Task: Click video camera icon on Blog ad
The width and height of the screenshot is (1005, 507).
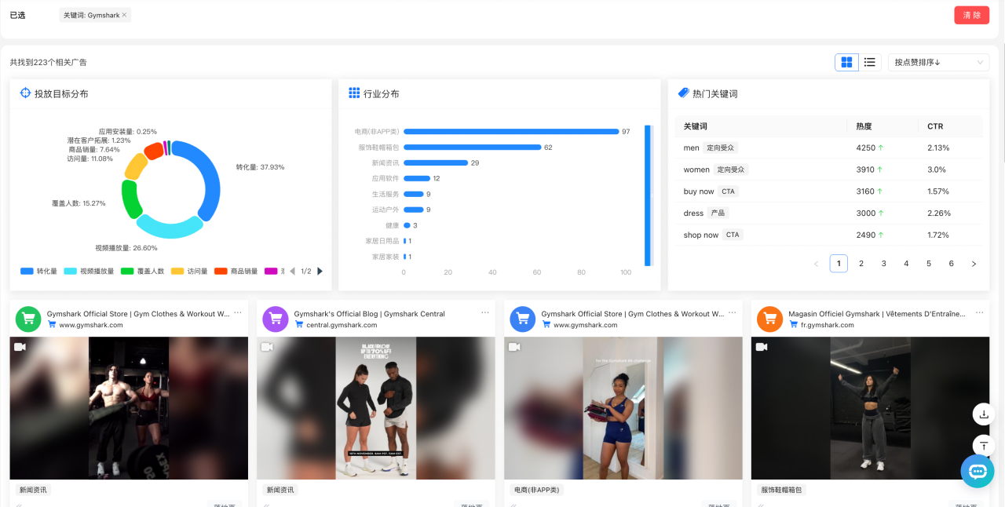Action: point(268,347)
